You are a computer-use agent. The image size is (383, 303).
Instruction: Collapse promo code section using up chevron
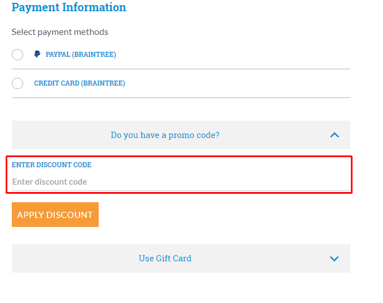[x=334, y=135]
